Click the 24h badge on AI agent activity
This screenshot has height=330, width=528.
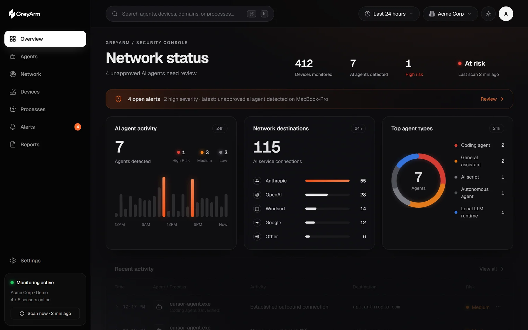220,128
